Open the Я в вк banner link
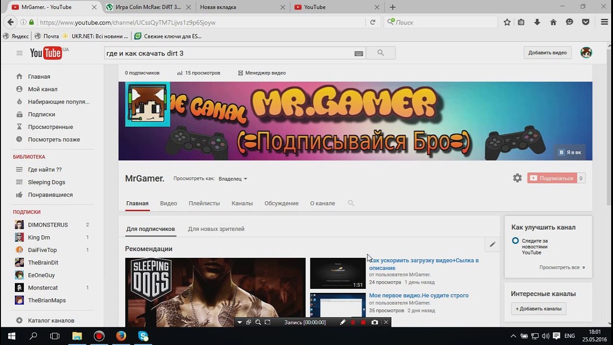The height and width of the screenshot is (345, 613). (570, 152)
